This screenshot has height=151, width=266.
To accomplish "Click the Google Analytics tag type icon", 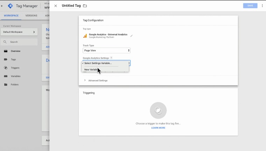I will click(85, 36).
